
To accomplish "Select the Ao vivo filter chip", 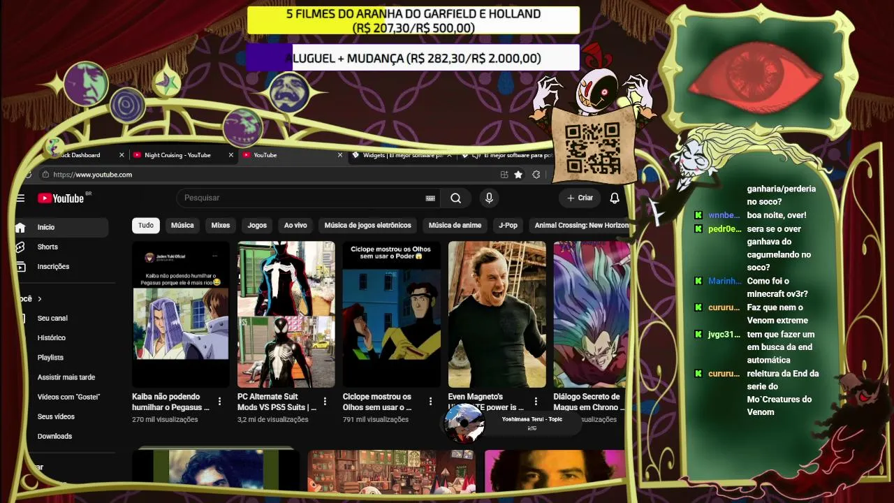I will tap(295, 226).
